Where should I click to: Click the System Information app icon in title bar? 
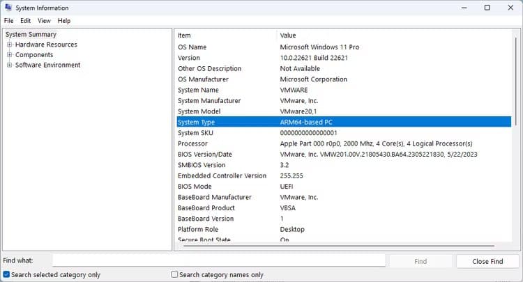point(8,8)
